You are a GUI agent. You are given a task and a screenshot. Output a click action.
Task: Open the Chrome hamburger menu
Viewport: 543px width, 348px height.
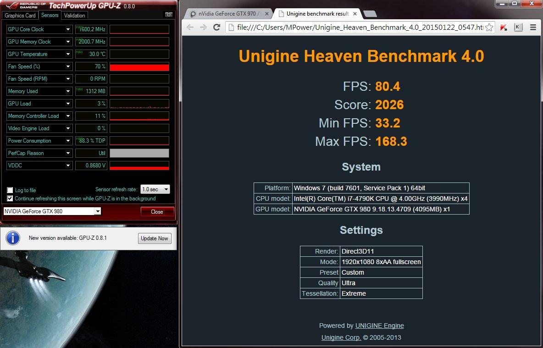533,28
